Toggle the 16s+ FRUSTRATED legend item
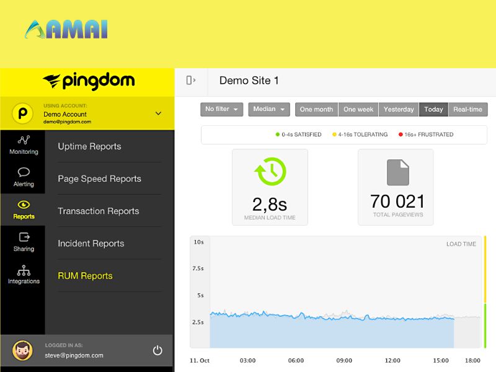 coord(426,135)
